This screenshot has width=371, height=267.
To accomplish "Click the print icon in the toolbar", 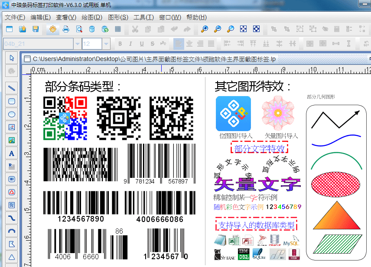I will tap(65, 29).
